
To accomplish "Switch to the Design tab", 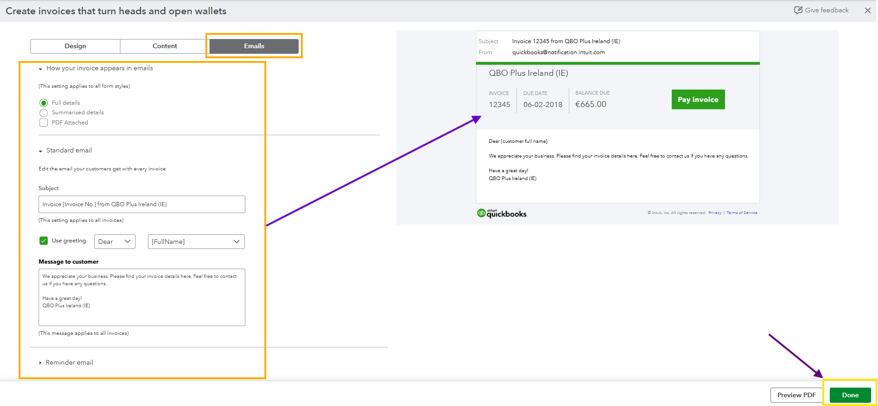I will (x=75, y=46).
